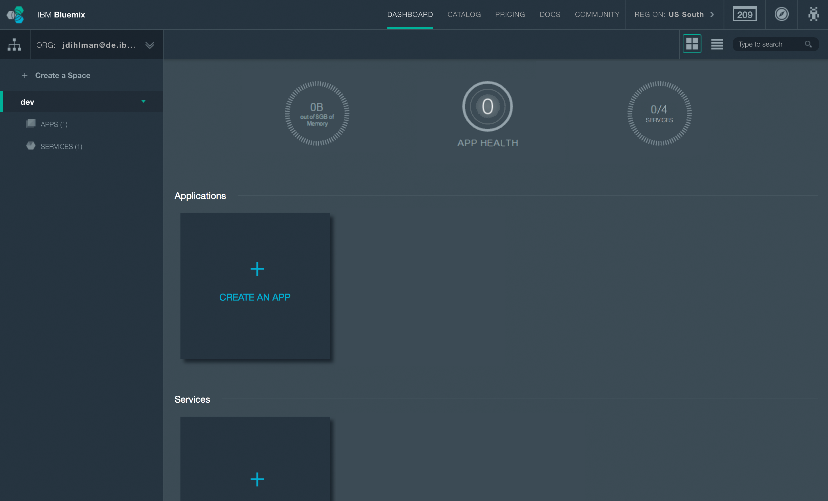Viewport: 828px width, 501px height.
Task: Click the SERVICES hexagon icon in sidebar
Action: [x=31, y=145]
